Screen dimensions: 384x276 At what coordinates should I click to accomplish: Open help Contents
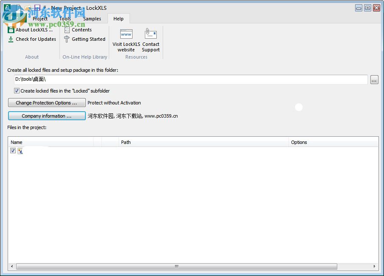coord(78,30)
